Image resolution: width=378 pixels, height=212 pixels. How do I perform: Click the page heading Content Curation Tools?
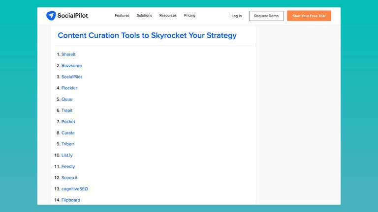pos(147,35)
